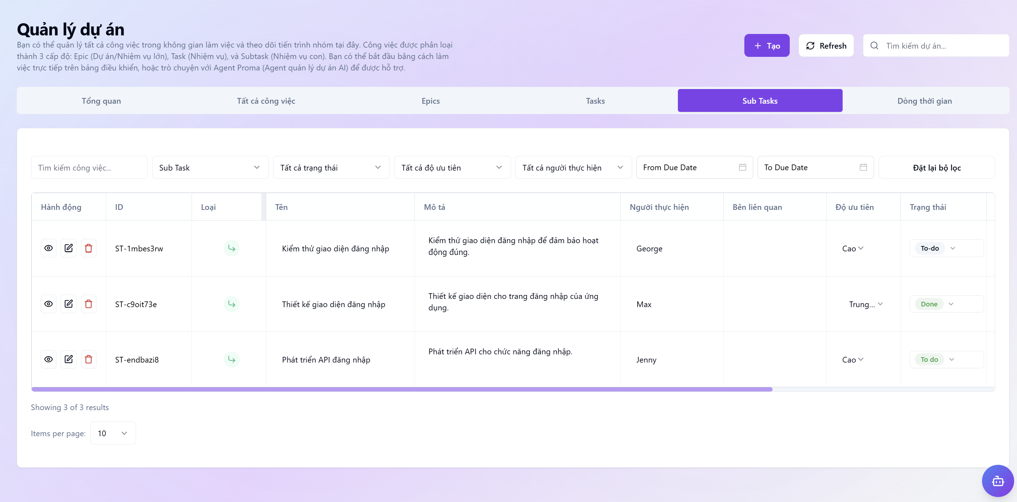Click the calendar icon in To Due Date
The width and height of the screenshot is (1017, 502).
(863, 167)
